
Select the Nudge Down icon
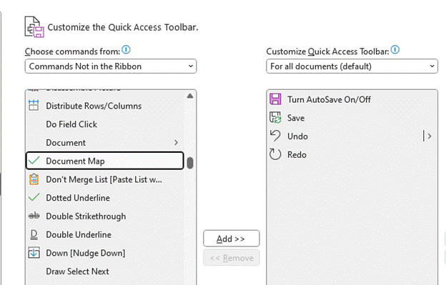[x=34, y=253]
